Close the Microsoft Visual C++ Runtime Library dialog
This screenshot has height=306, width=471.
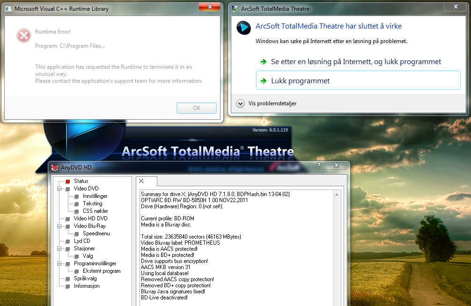pos(210,7)
